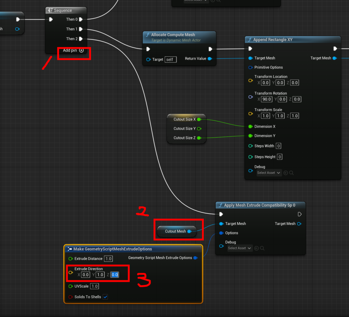This screenshot has height=317, width=349.
Task: Select the Allocate Compute Mesh node title
Action: pyautogui.click(x=173, y=35)
